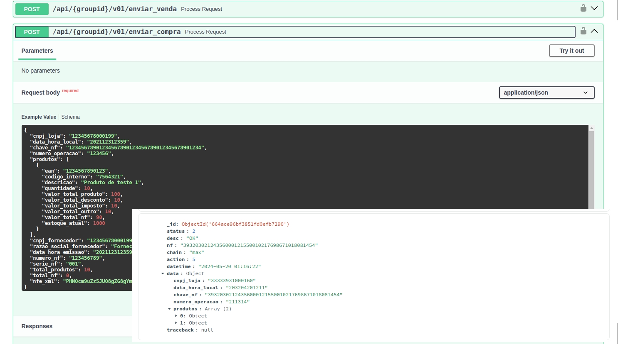Viewport: 618px width, 344px height.
Task: Click the cnpj_loja value 33333931000160
Action: (232, 281)
